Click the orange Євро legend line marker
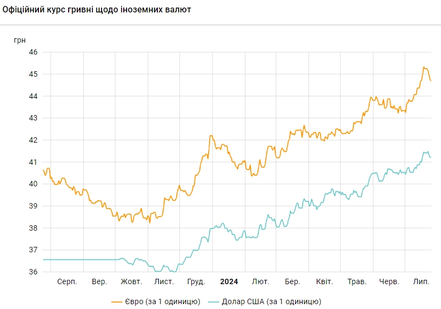441x309 pixels. click(117, 301)
